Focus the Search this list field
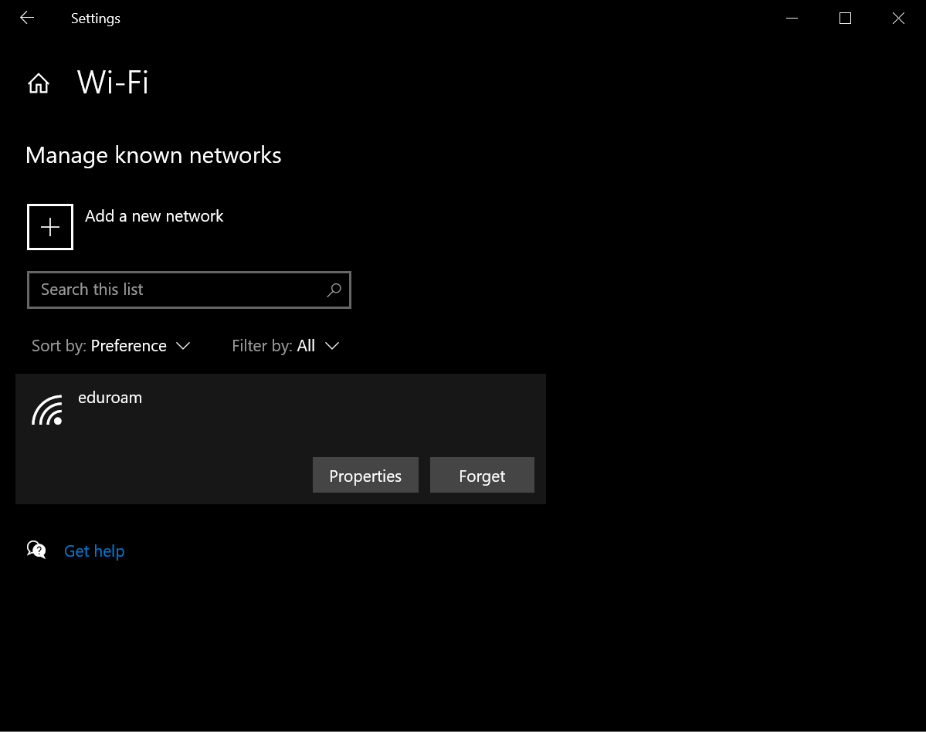 pyautogui.click(x=189, y=290)
